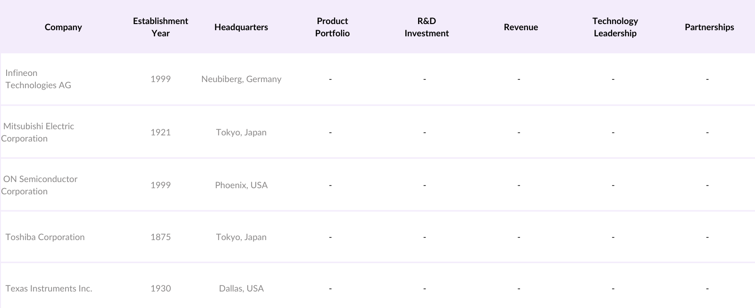Select Texas Instruments Inc. company name
Screen dimensions: 755x308
click(49, 289)
